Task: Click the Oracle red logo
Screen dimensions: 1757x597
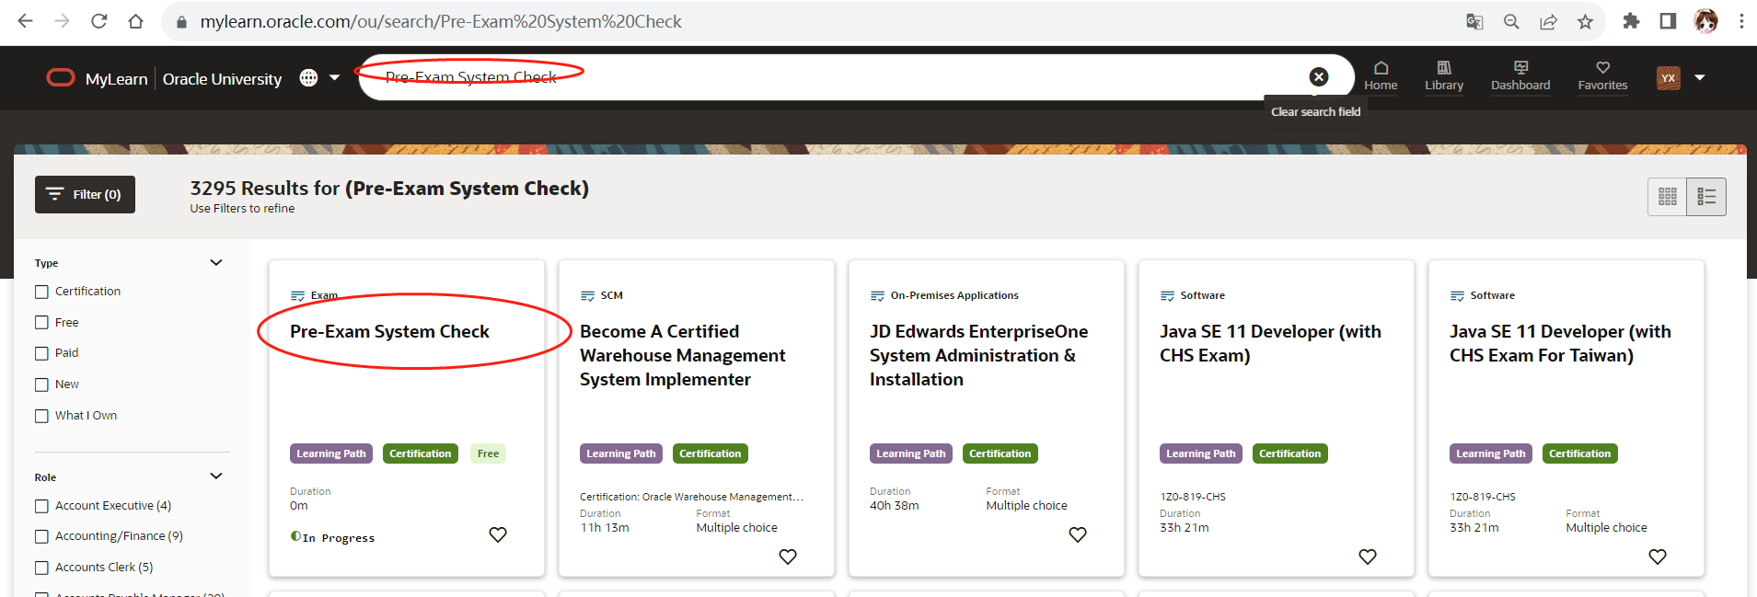Action: (x=61, y=78)
